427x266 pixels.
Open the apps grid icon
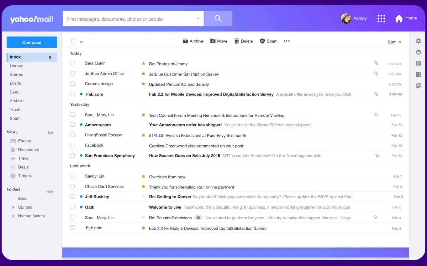point(381,19)
